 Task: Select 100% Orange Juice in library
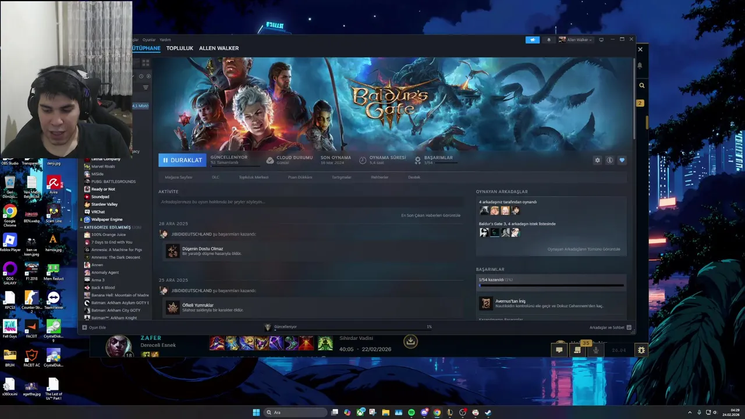[108, 235]
